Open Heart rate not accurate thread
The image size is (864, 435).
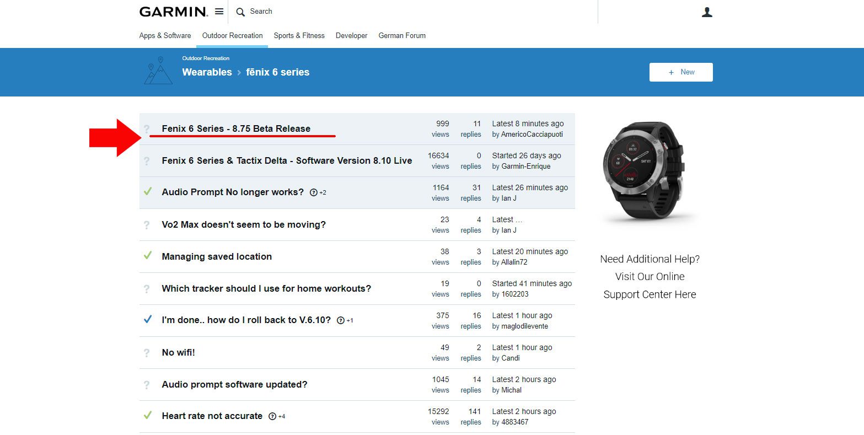212,416
